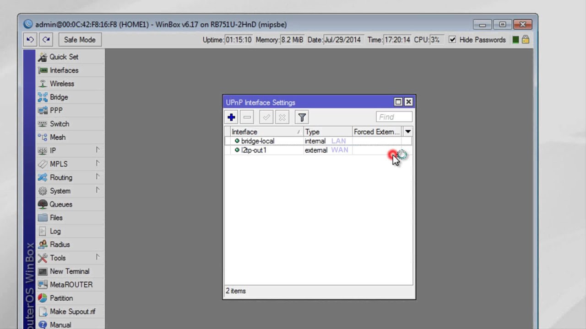The width and height of the screenshot is (586, 329).
Task: Minimize the WinBox window
Action: (483, 24)
